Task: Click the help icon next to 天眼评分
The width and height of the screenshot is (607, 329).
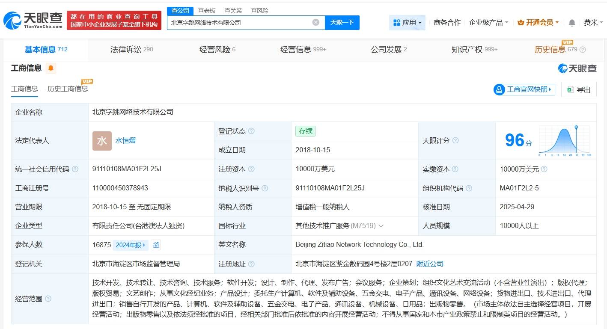Action: 455,140
